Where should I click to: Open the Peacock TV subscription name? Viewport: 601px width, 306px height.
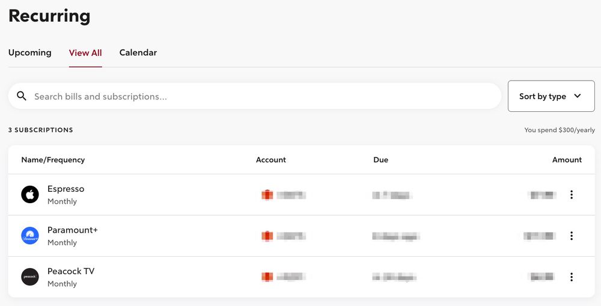71,271
